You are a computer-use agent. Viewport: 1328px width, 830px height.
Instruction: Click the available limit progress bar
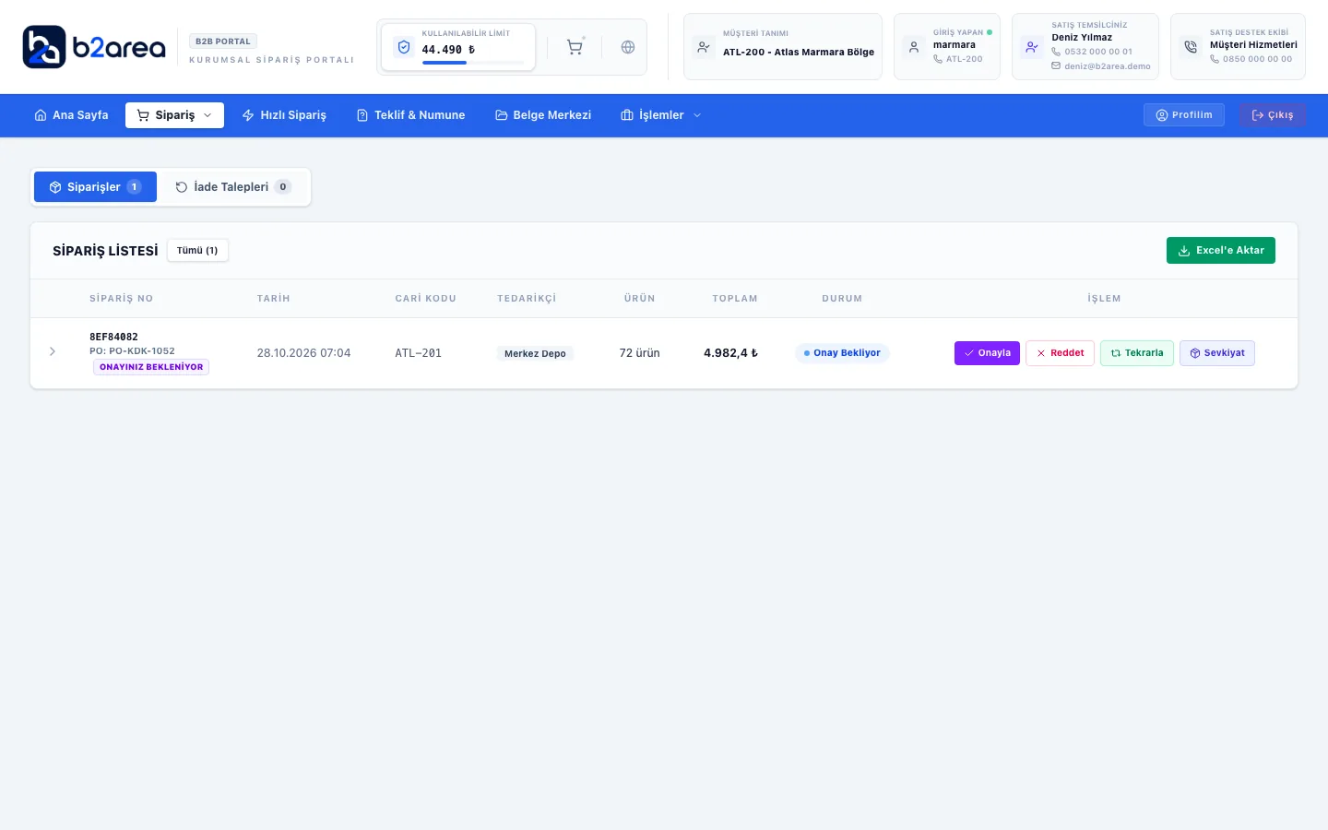click(x=473, y=63)
